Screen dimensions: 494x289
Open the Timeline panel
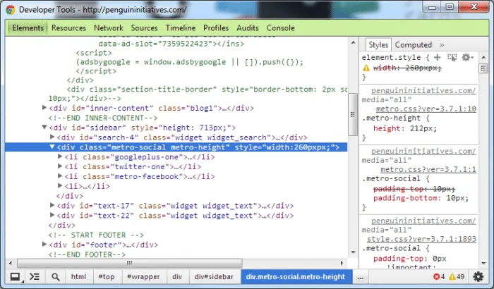coord(181,27)
